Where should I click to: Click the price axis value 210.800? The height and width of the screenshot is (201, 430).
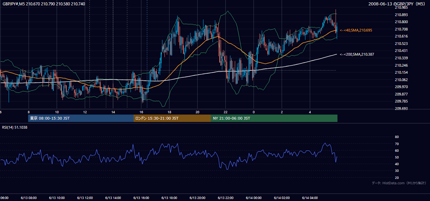pos(401,22)
